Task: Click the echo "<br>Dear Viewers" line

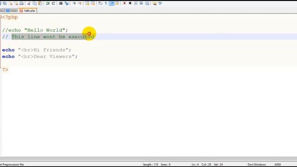Action: click(x=40, y=57)
